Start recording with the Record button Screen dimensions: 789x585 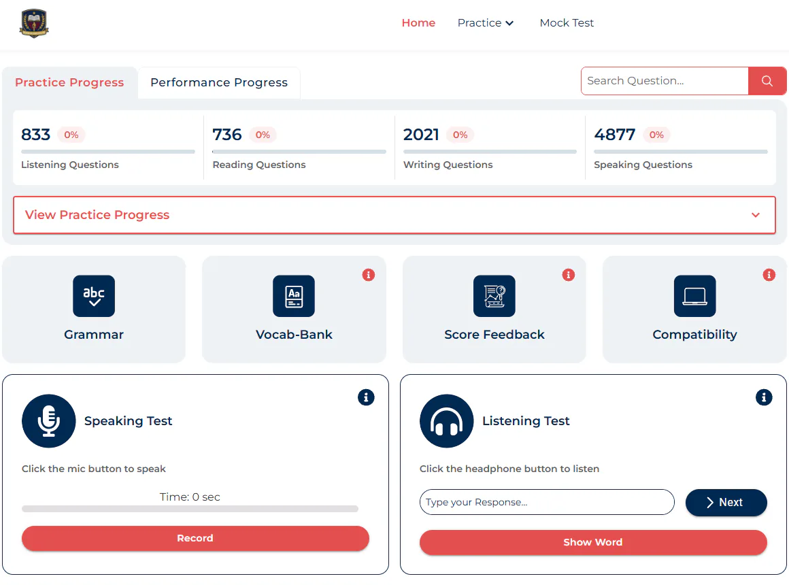[195, 538]
